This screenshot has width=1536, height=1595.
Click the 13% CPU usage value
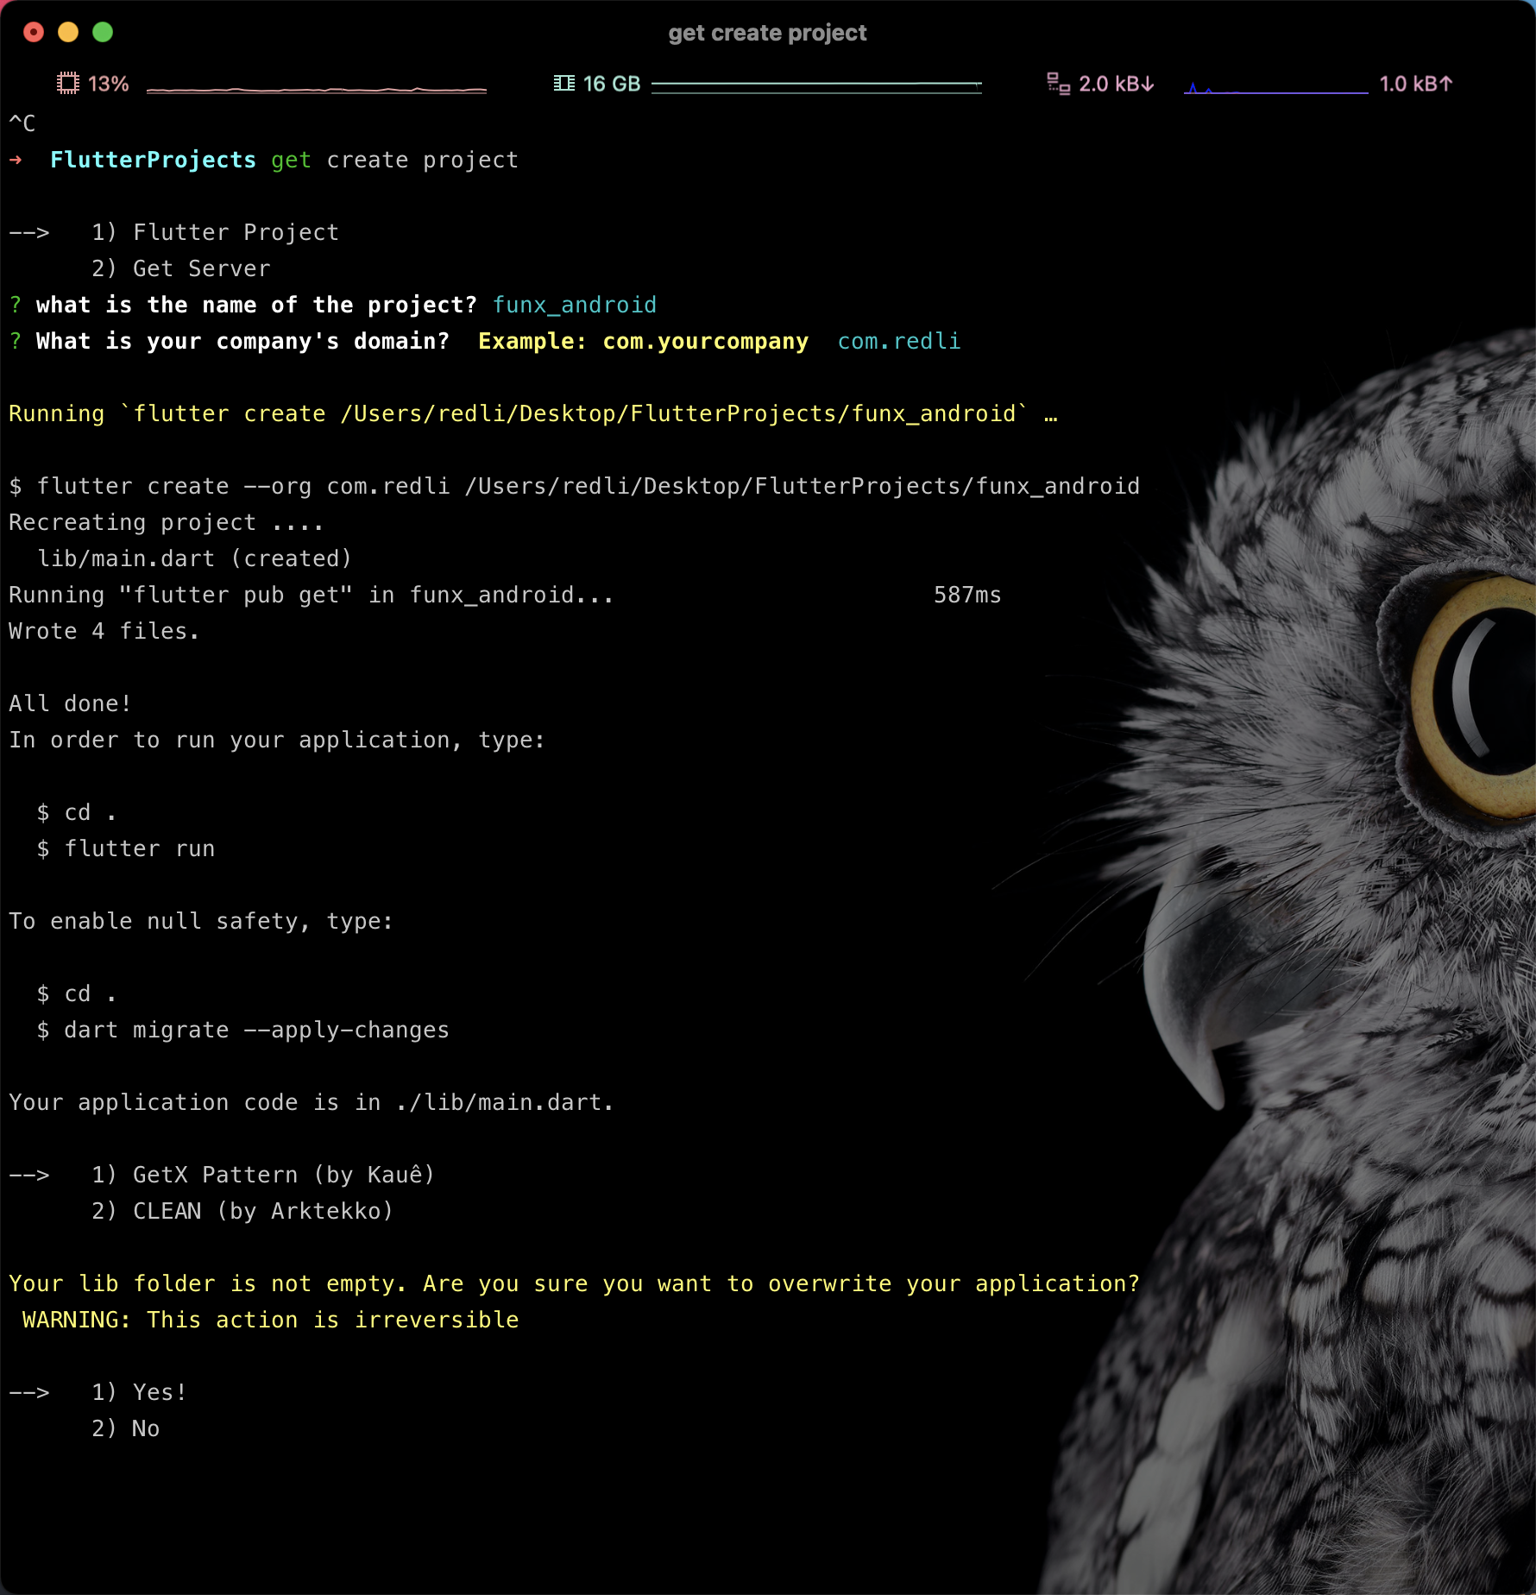tap(109, 84)
